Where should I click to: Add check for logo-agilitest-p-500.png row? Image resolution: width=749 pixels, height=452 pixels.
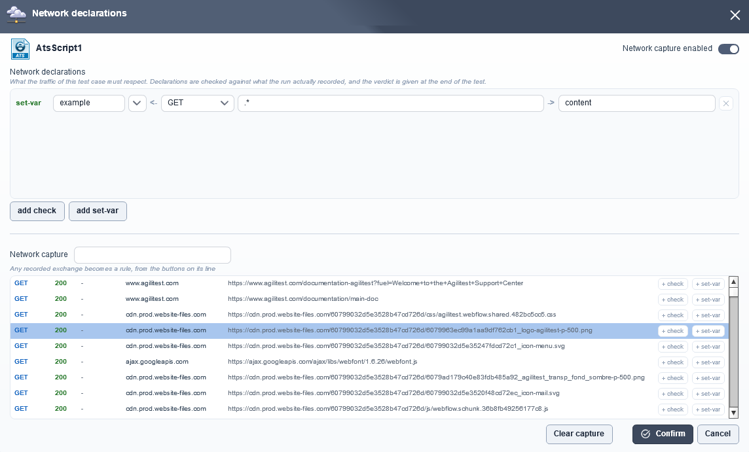672,331
